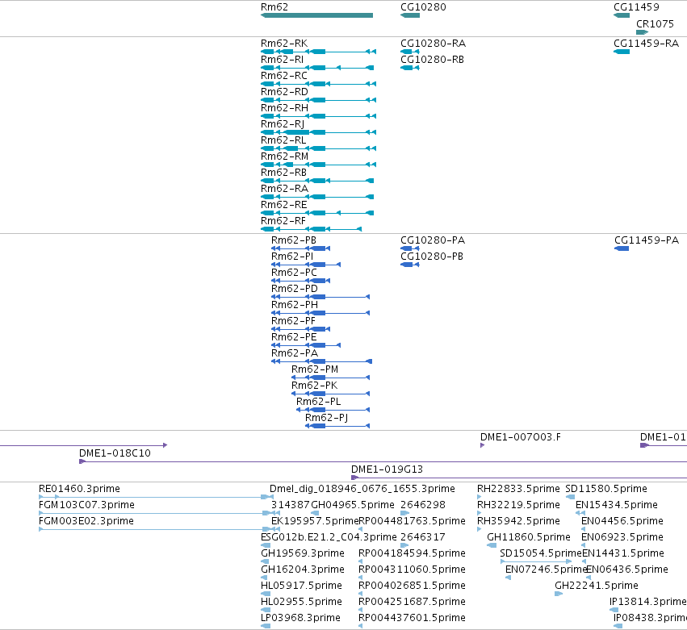This screenshot has height=630, width=687.
Task: Click the CR1075 gene label
Action: (x=655, y=24)
